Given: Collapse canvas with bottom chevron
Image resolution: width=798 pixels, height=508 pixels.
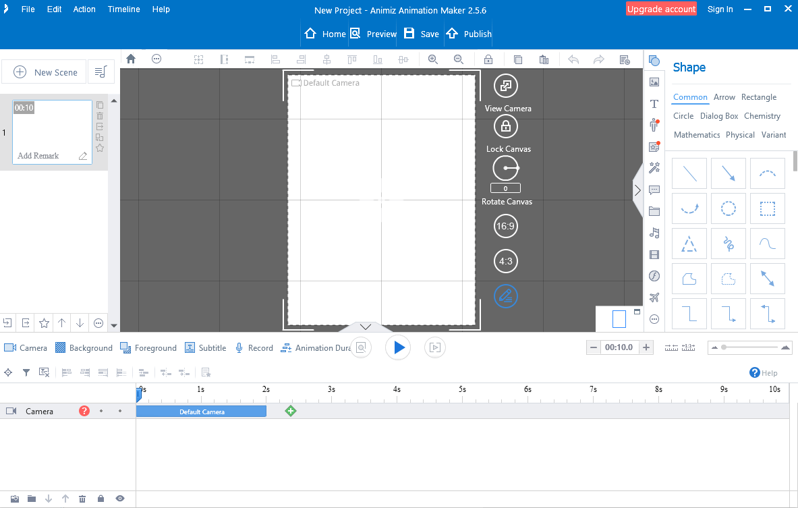Looking at the screenshot, I should pyautogui.click(x=366, y=327).
